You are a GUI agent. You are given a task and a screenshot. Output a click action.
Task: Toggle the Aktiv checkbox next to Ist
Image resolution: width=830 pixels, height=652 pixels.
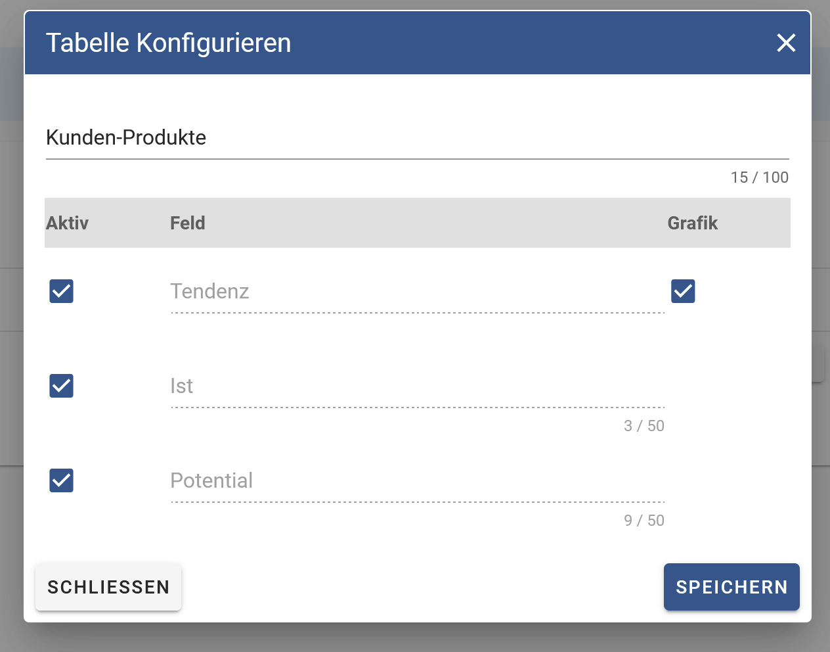[x=61, y=386]
